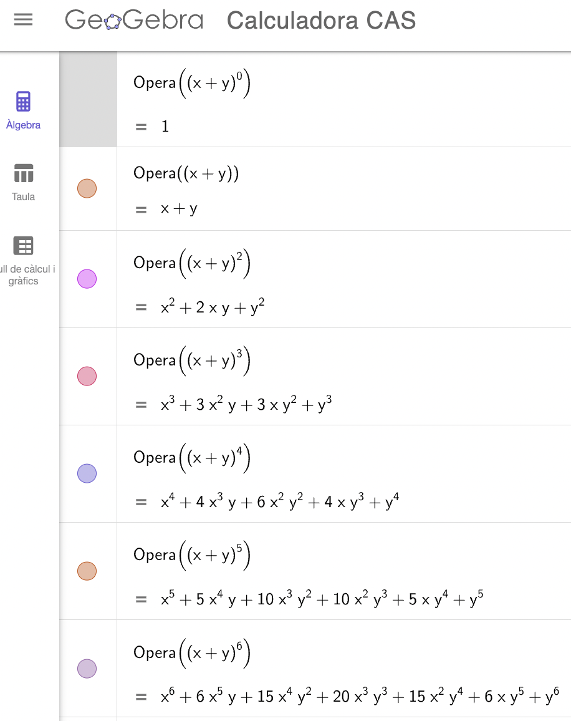Image resolution: width=571 pixels, height=721 pixels.
Task: Click the Calculadora CAS title
Action: [322, 21]
